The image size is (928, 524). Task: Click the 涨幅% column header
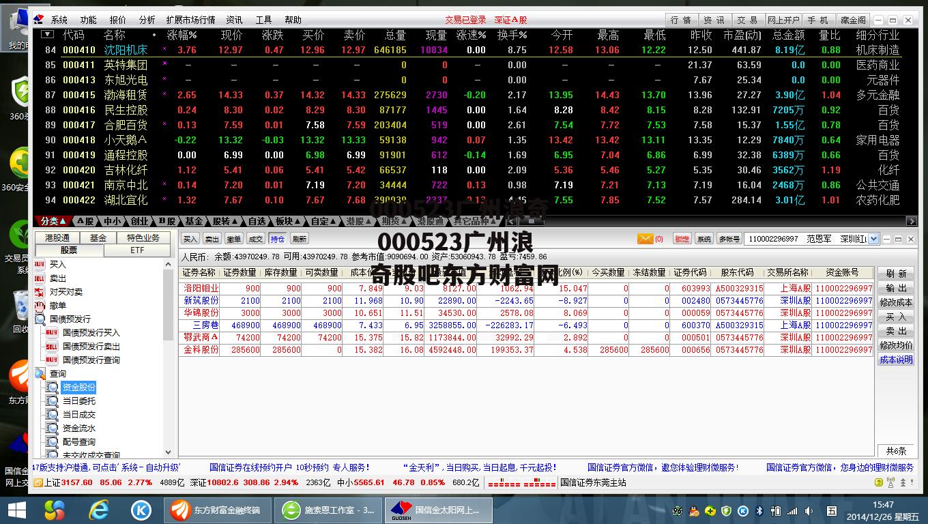click(x=182, y=35)
